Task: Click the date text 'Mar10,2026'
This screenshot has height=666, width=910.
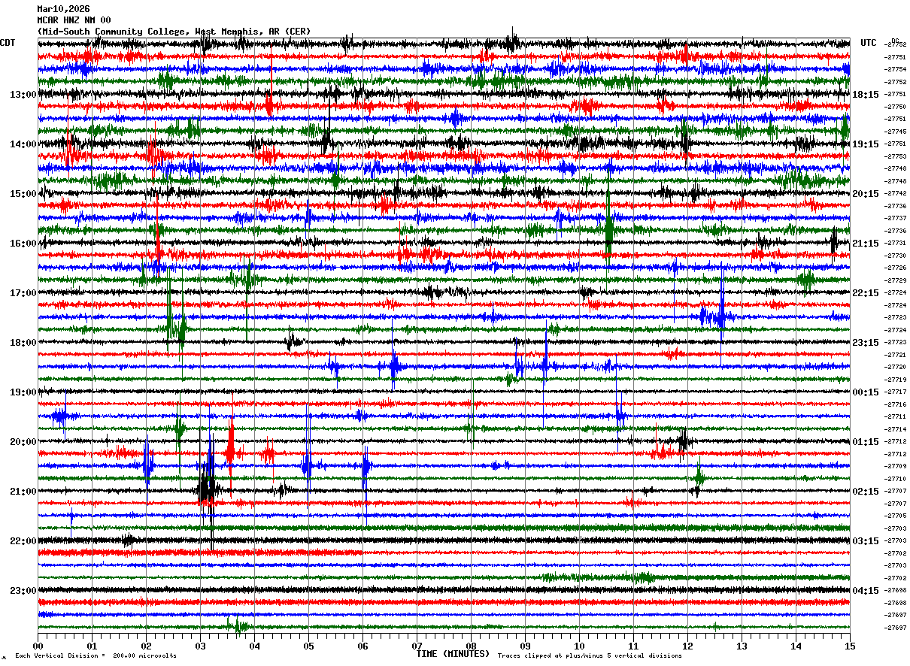Action: [63, 9]
